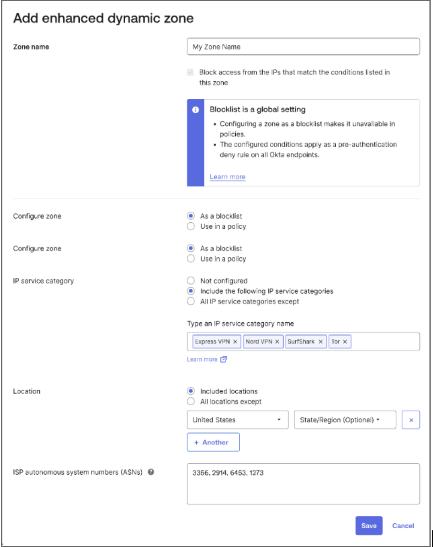Image resolution: width=433 pixels, height=547 pixels.
Task: Remove the Tor tag
Action: tap(345, 342)
